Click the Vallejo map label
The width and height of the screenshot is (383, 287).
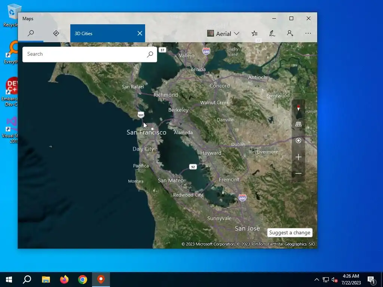187,56
